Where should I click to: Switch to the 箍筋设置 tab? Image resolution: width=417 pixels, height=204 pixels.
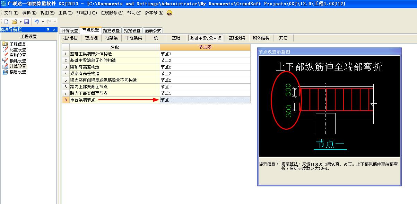[x=112, y=31]
